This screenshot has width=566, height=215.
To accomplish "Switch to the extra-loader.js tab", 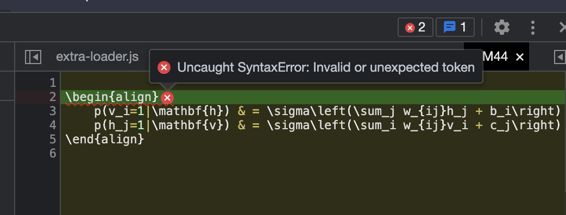I will [x=97, y=56].
